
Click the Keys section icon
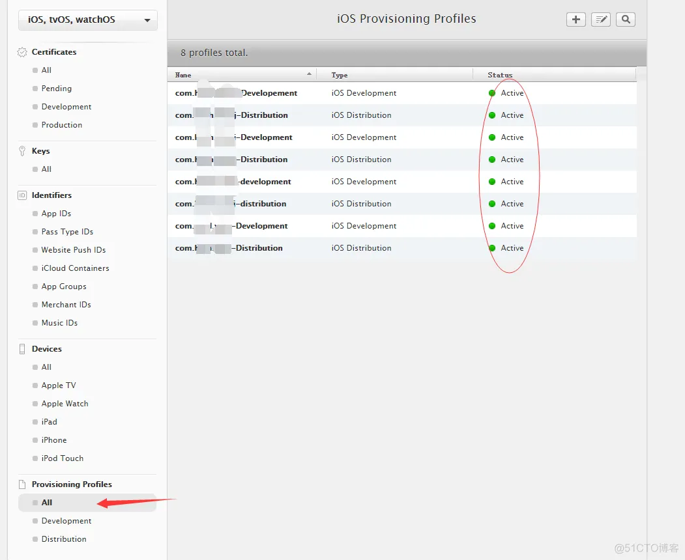22,151
